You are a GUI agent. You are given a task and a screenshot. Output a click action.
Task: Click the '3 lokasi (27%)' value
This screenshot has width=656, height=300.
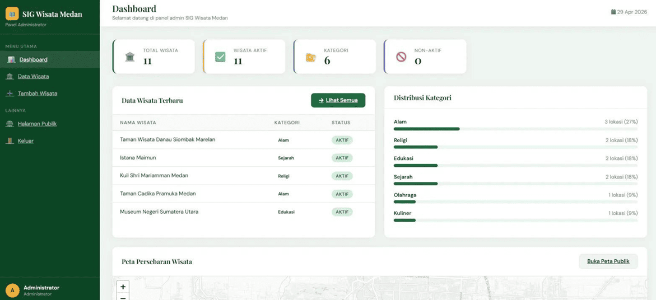click(621, 122)
